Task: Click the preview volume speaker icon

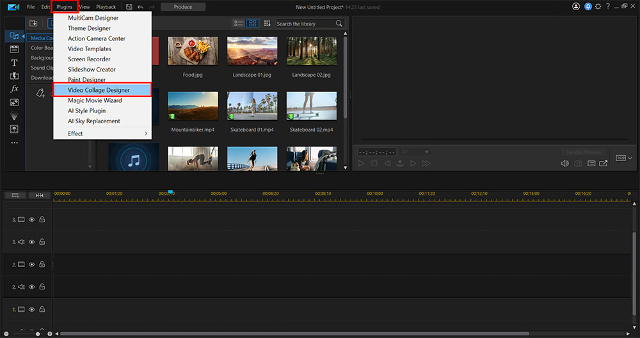Action: [564, 164]
